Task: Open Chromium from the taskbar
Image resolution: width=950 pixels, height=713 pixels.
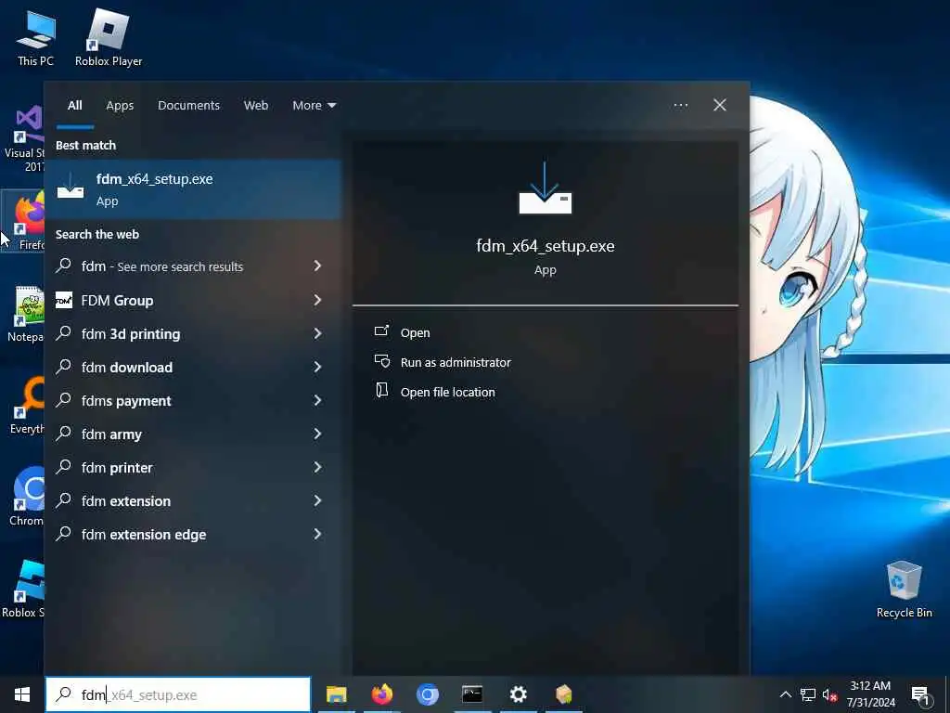Action: tap(428, 694)
